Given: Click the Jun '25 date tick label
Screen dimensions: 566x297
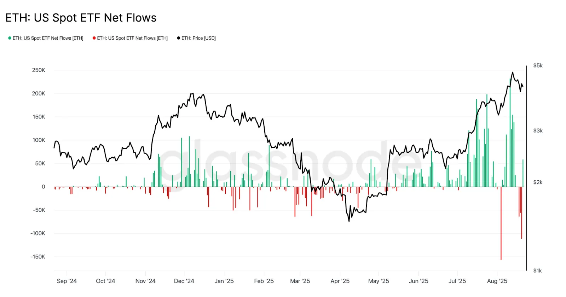Looking at the screenshot, I should pyautogui.click(x=418, y=281).
